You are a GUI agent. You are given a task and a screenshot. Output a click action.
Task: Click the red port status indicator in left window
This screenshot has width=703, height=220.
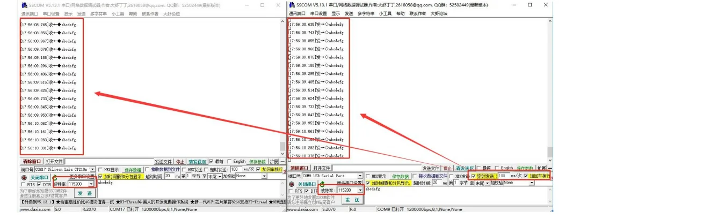[24, 178]
